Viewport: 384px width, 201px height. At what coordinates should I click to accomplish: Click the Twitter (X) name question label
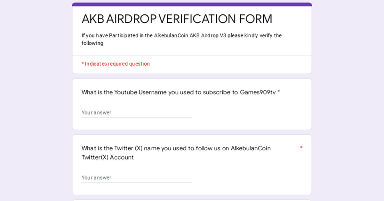pyautogui.click(x=176, y=153)
